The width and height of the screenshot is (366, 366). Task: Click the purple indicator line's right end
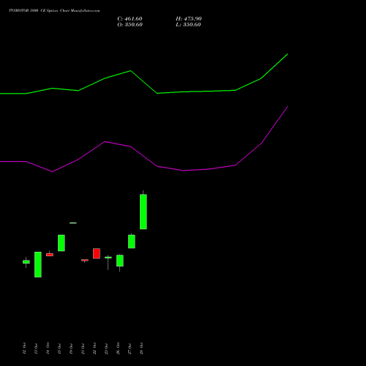point(288,107)
